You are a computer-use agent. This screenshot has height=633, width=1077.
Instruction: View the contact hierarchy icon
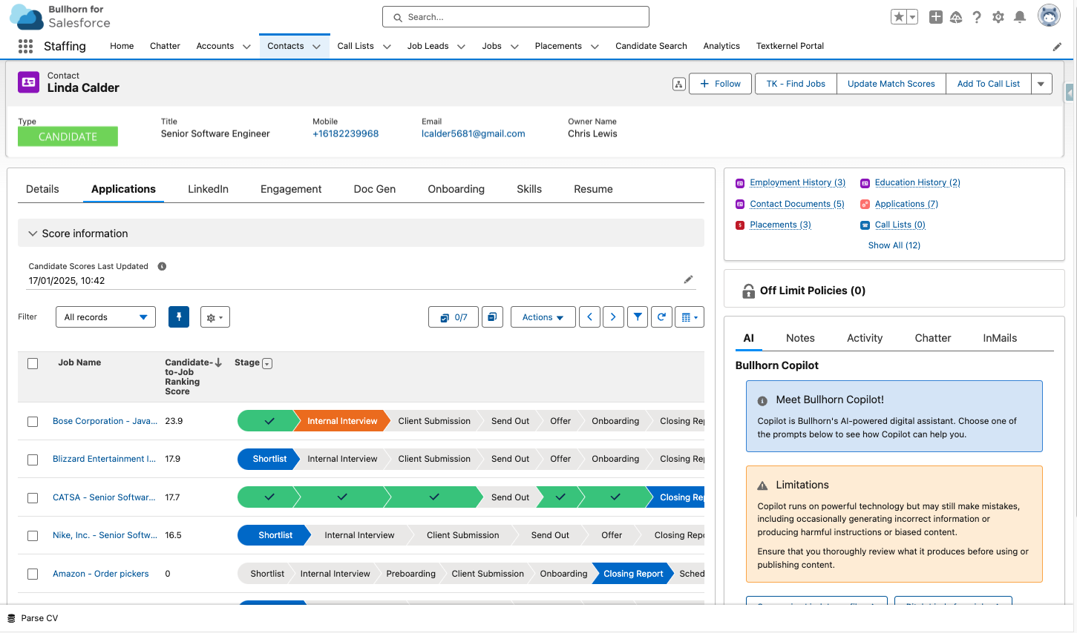pos(678,84)
